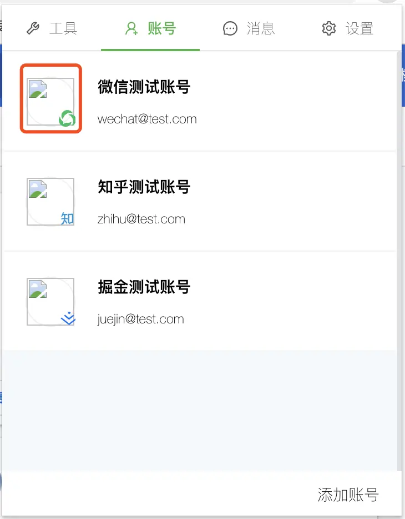Click the Juejin account avatar thumbnail
405x519 pixels.
click(x=50, y=302)
